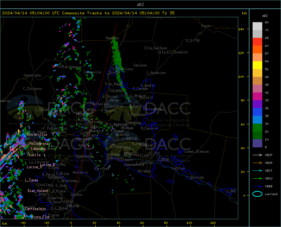Click the blue VBBB arrow legend icon
Screen dimensions: 281x227
(x=257, y=186)
